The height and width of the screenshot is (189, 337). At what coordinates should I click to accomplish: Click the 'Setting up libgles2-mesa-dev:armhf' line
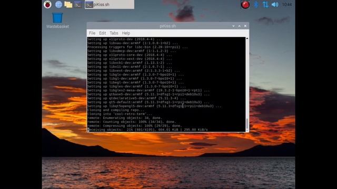click(x=148, y=90)
